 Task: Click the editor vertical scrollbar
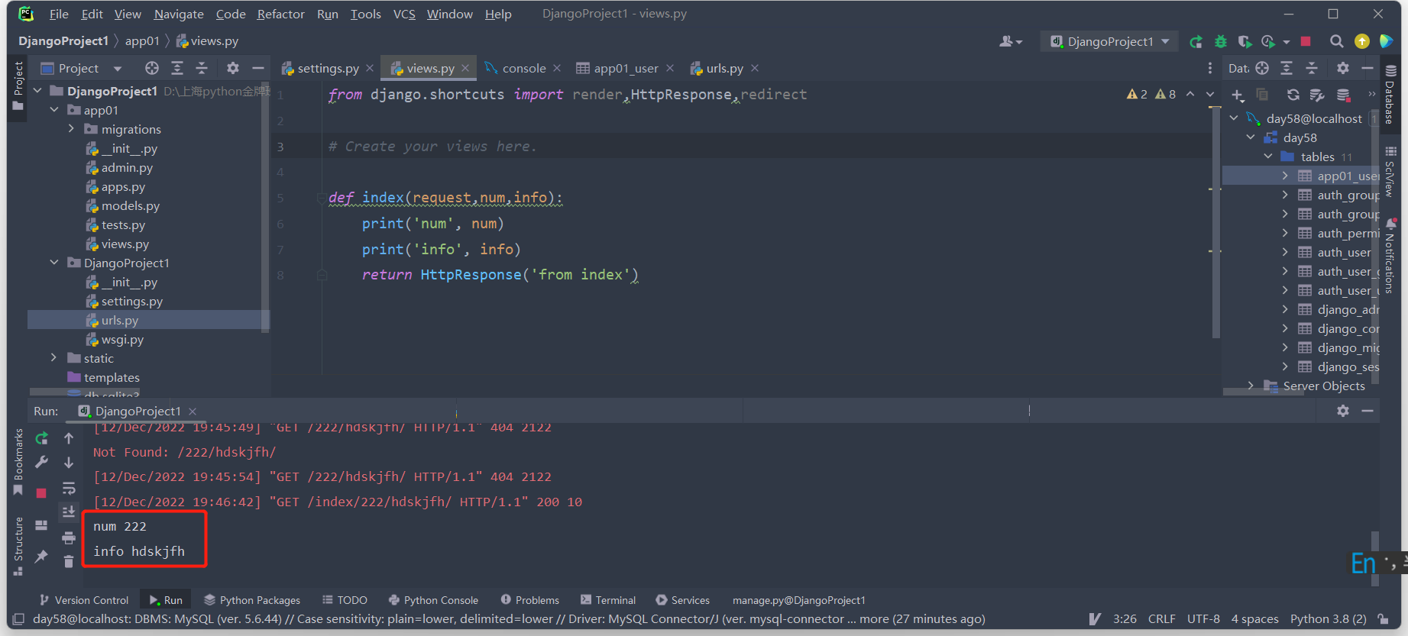1216,221
